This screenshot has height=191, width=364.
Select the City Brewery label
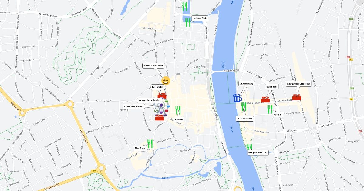coord(246,83)
